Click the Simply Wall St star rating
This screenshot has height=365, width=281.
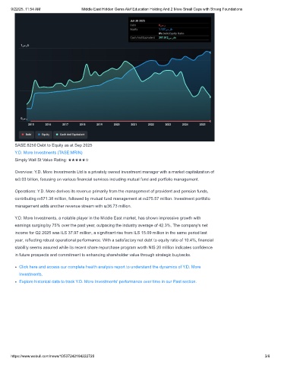click(78, 160)
